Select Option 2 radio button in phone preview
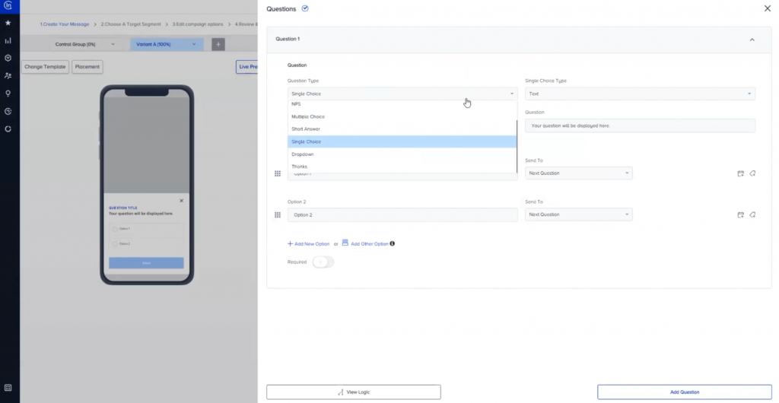Screen dimensions: 779x403 click(x=115, y=244)
